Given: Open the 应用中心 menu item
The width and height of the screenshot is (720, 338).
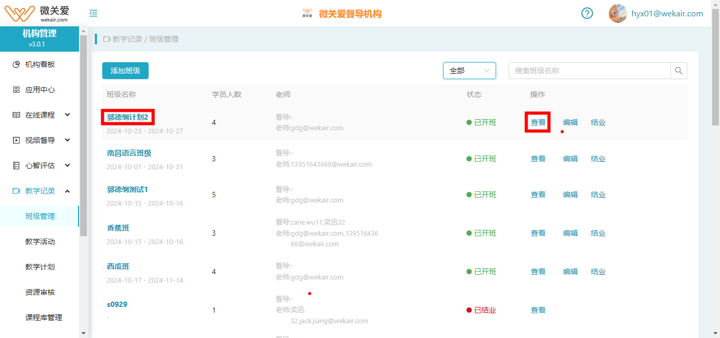Looking at the screenshot, I should pyautogui.click(x=40, y=90).
